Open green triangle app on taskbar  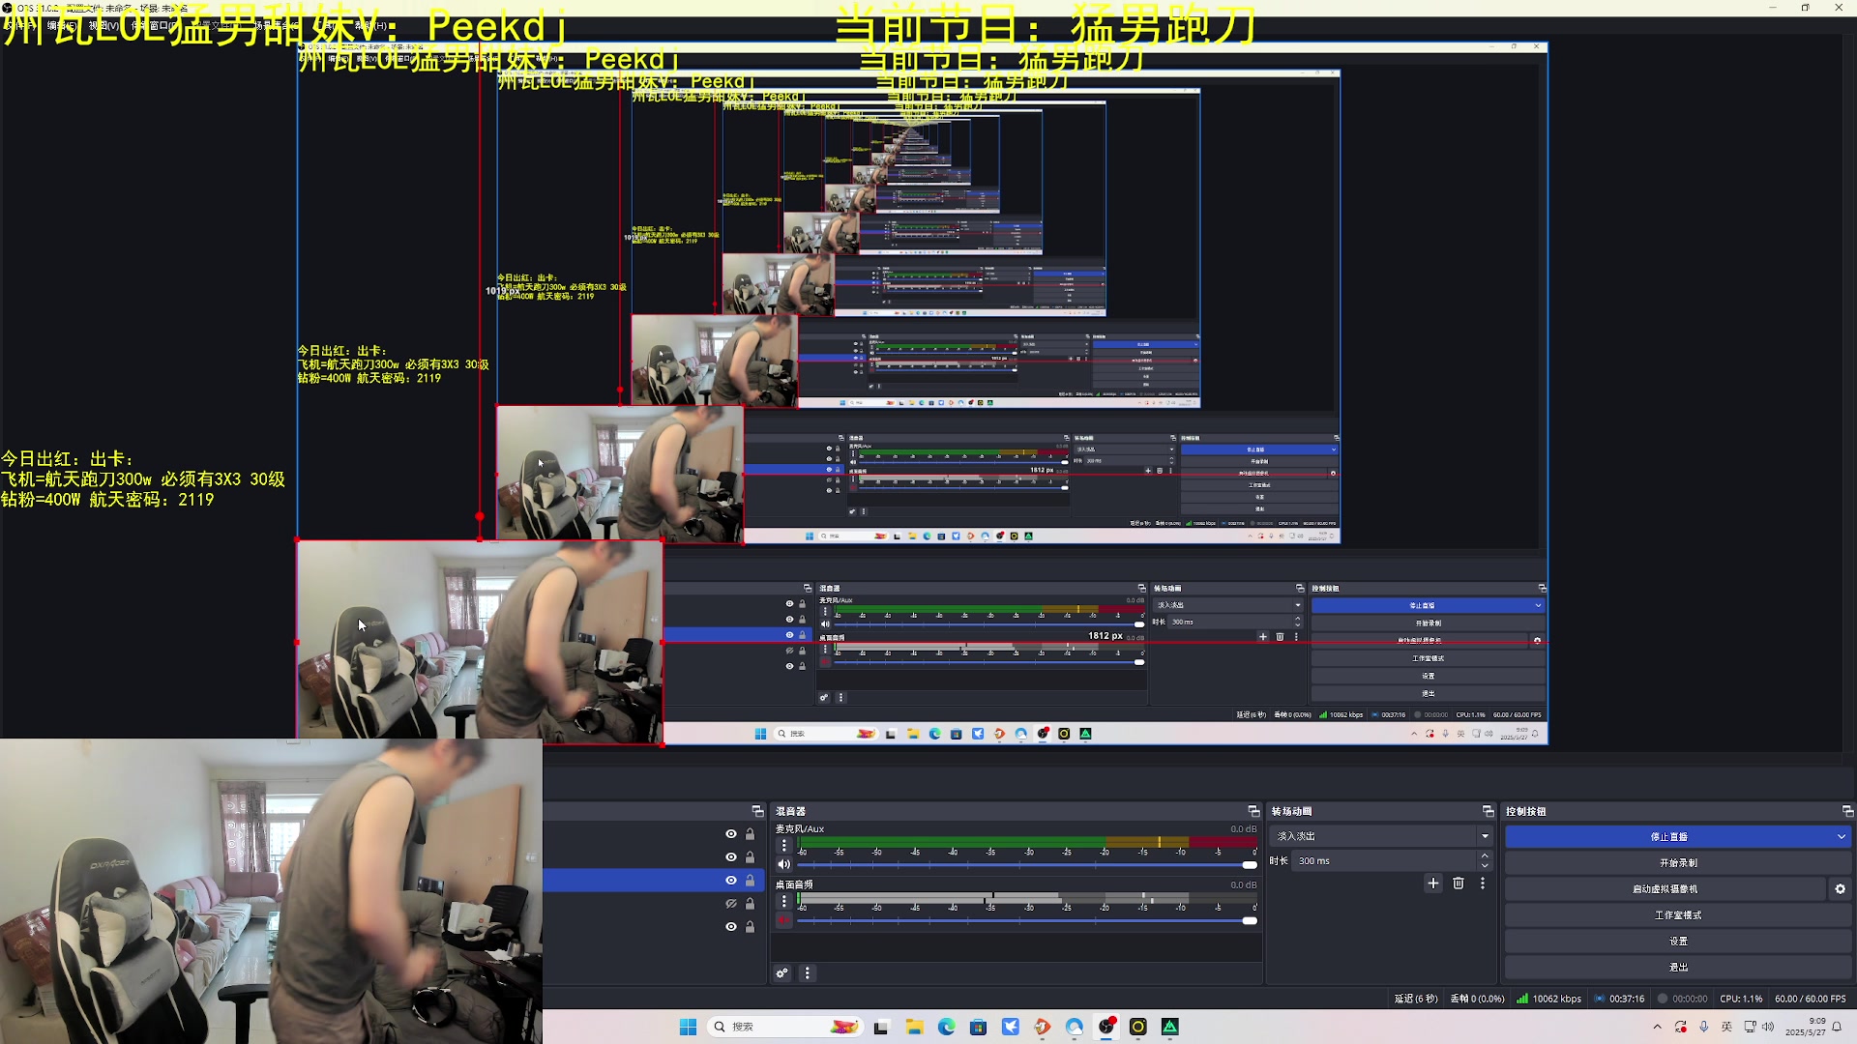(x=1170, y=1027)
